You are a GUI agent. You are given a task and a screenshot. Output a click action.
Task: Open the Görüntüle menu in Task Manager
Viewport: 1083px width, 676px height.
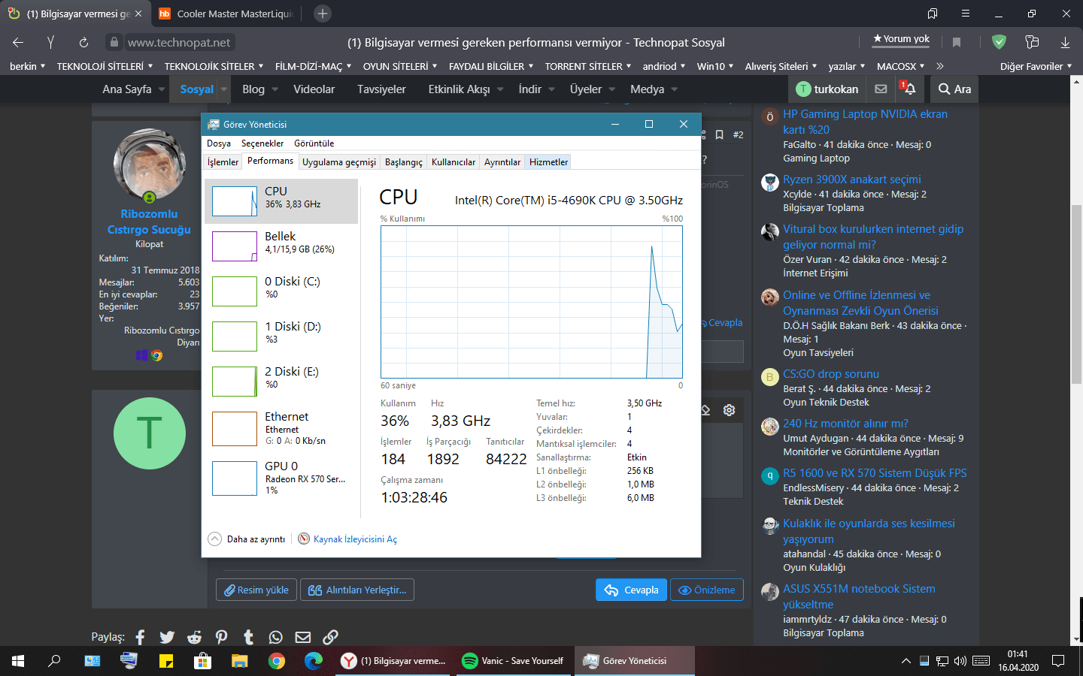(314, 143)
